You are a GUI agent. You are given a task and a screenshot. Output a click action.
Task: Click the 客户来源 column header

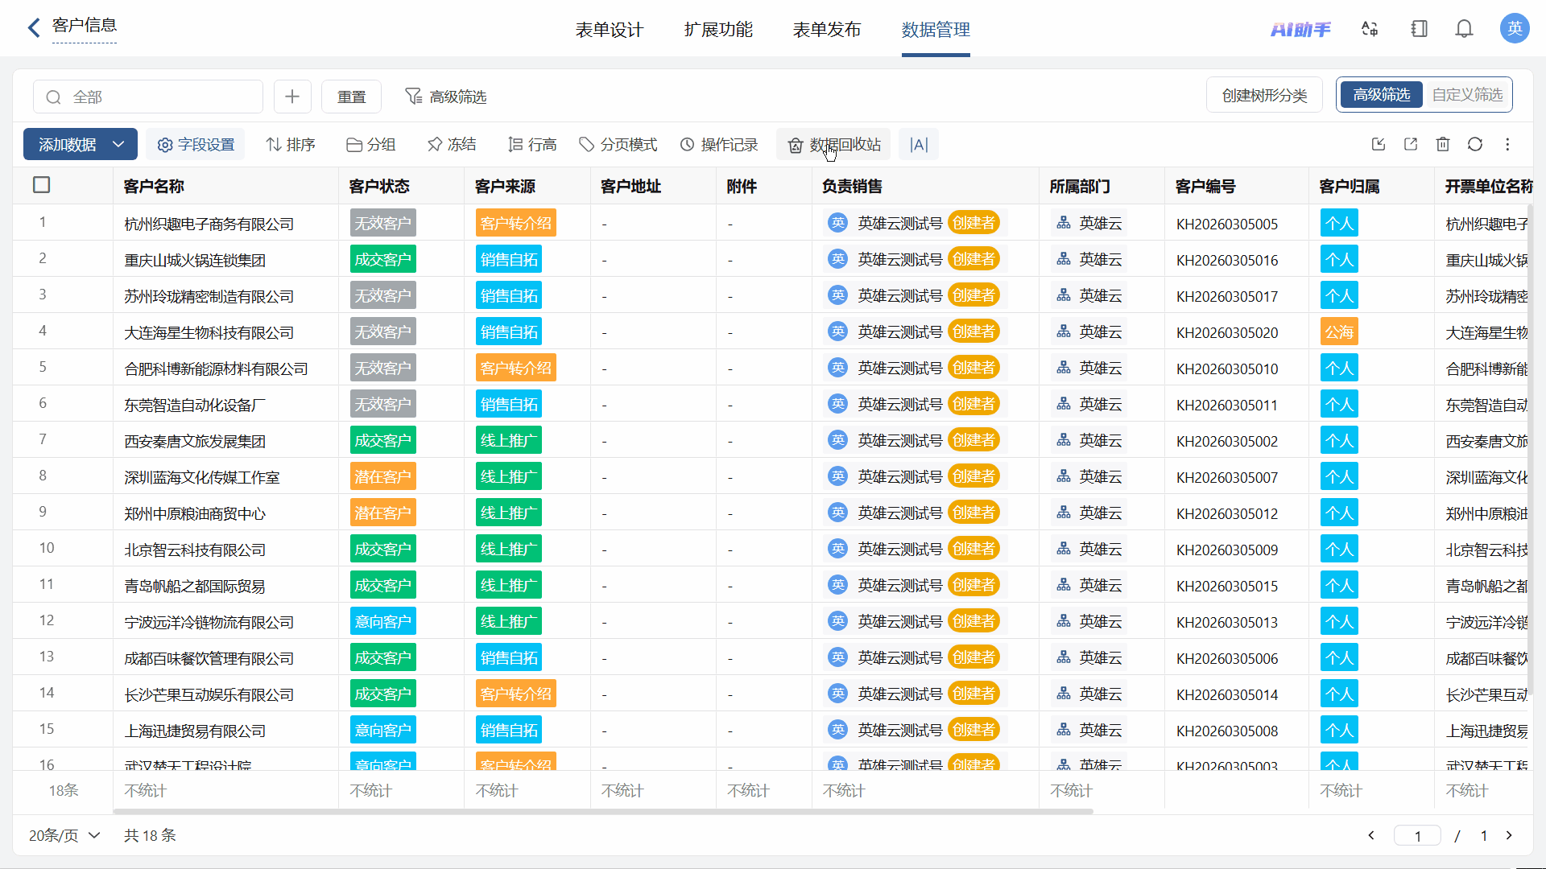tap(505, 186)
